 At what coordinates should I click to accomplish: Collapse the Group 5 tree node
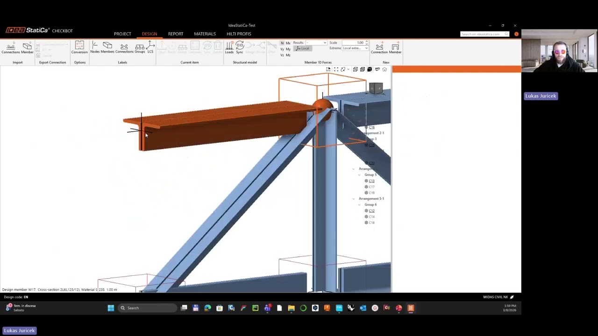click(360, 175)
